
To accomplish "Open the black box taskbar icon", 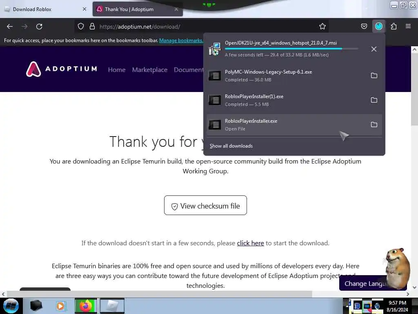I will [x=36, y=306].
